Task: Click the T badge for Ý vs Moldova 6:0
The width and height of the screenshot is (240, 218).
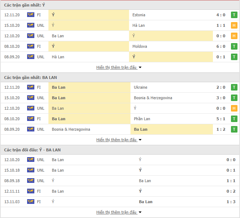Action: click(x=234, y=46)
